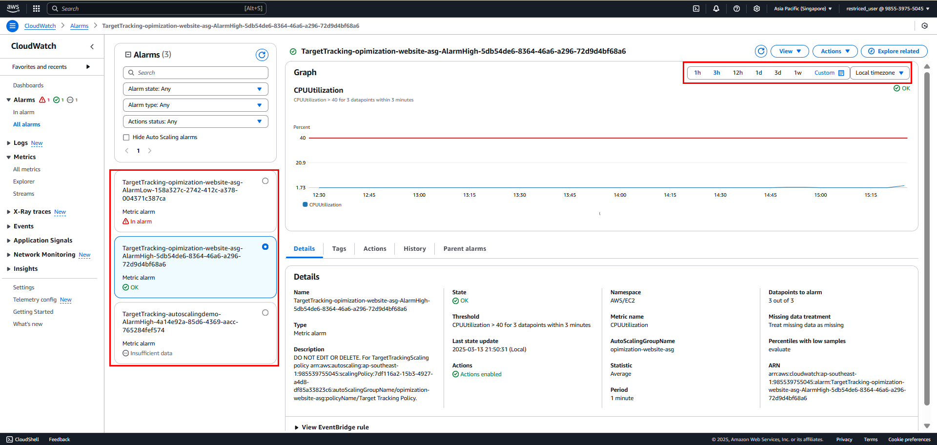Switch to the Parent alarms tab
The width and height of the screenshot is (937, 445).
point(465,249)
